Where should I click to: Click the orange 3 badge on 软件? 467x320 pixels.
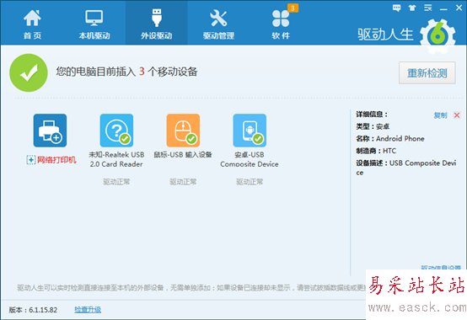coord(293,8)
